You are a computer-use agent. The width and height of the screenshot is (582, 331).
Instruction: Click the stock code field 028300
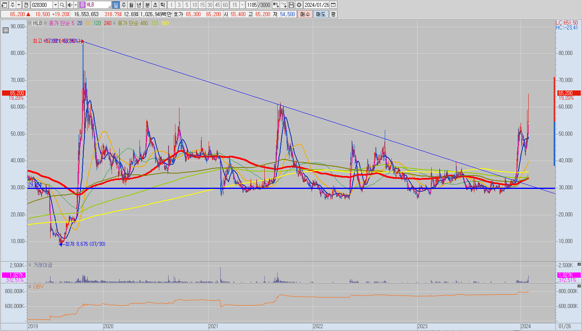click(x=41, y=5)
